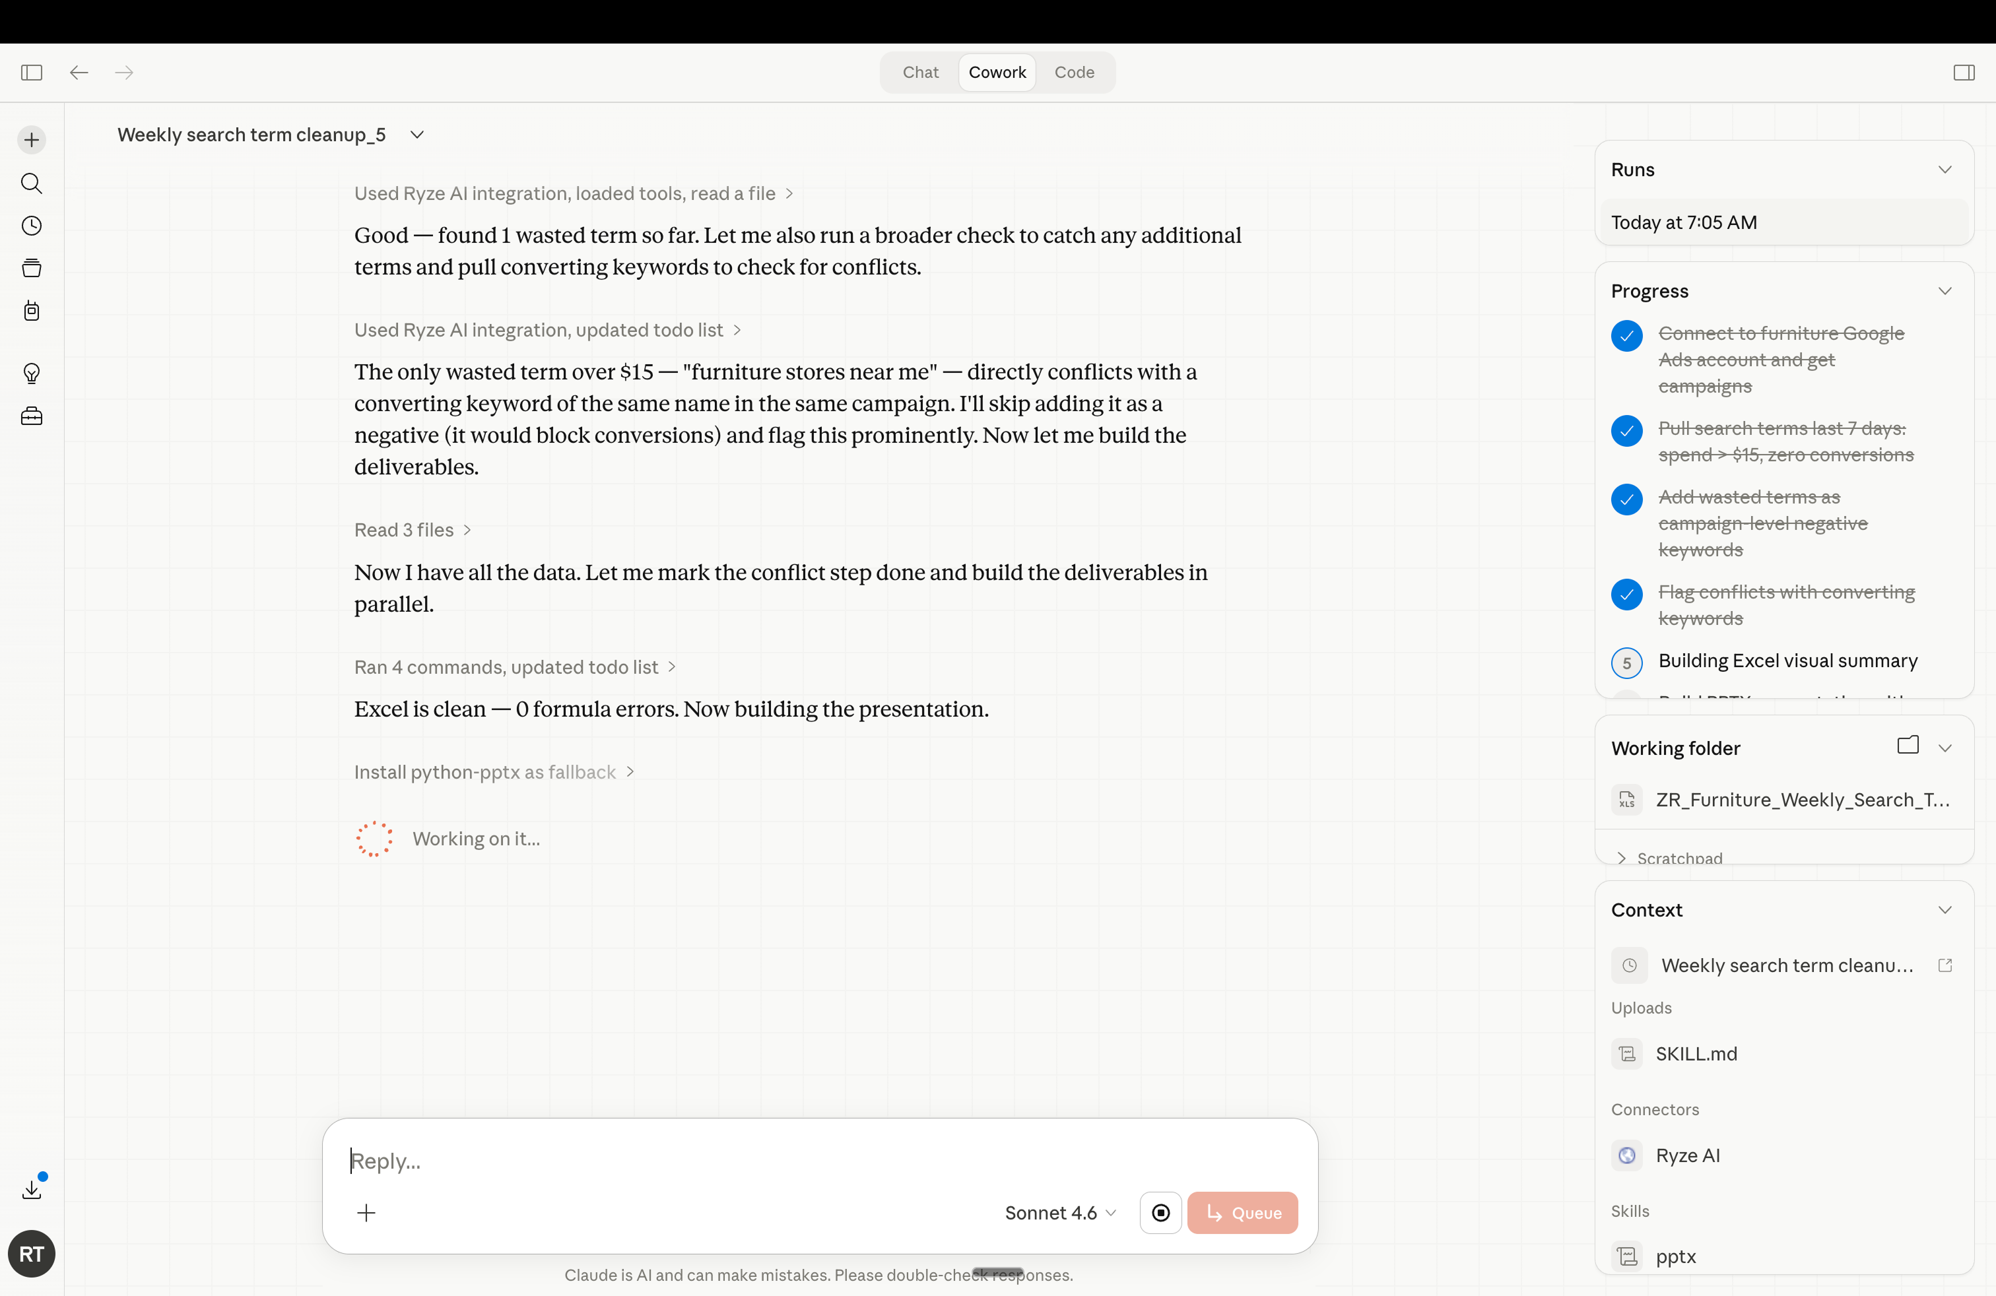The image size is (1996, 1296).
Task: Open the toolbox icon in the sidebar
Action: pos(32,416)
